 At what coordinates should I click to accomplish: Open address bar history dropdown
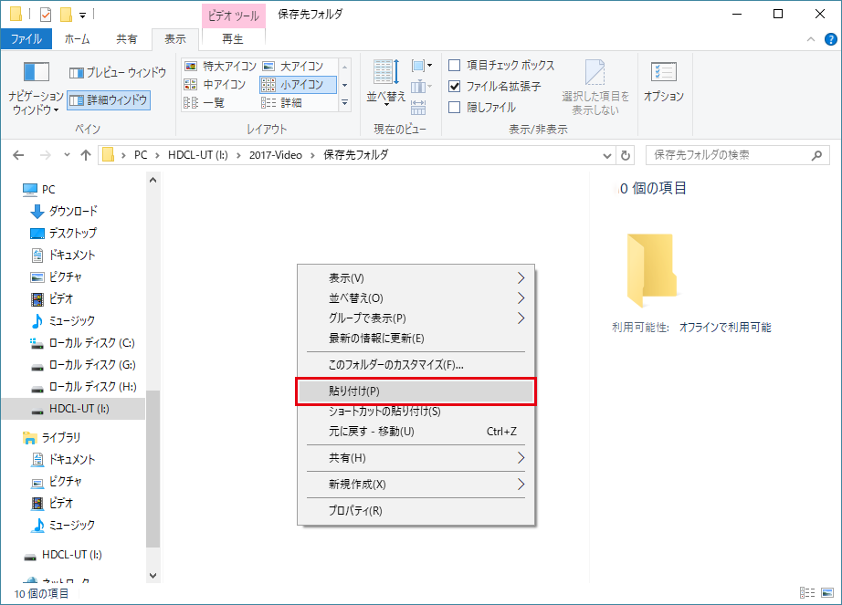pos(606,155)
